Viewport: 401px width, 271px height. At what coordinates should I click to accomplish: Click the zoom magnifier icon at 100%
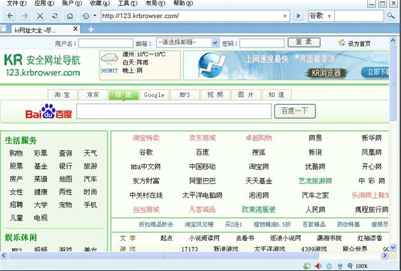point(349,266)
